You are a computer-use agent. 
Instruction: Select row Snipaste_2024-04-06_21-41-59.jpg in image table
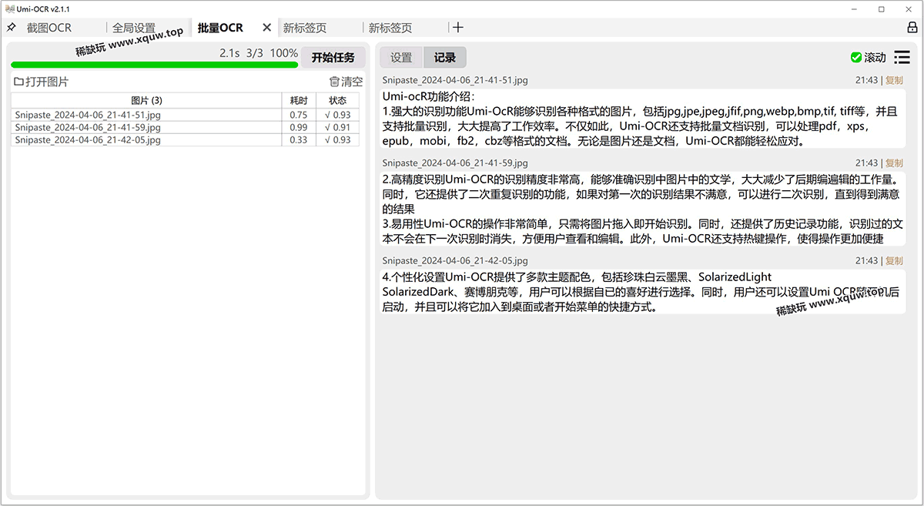pos(185,127)
